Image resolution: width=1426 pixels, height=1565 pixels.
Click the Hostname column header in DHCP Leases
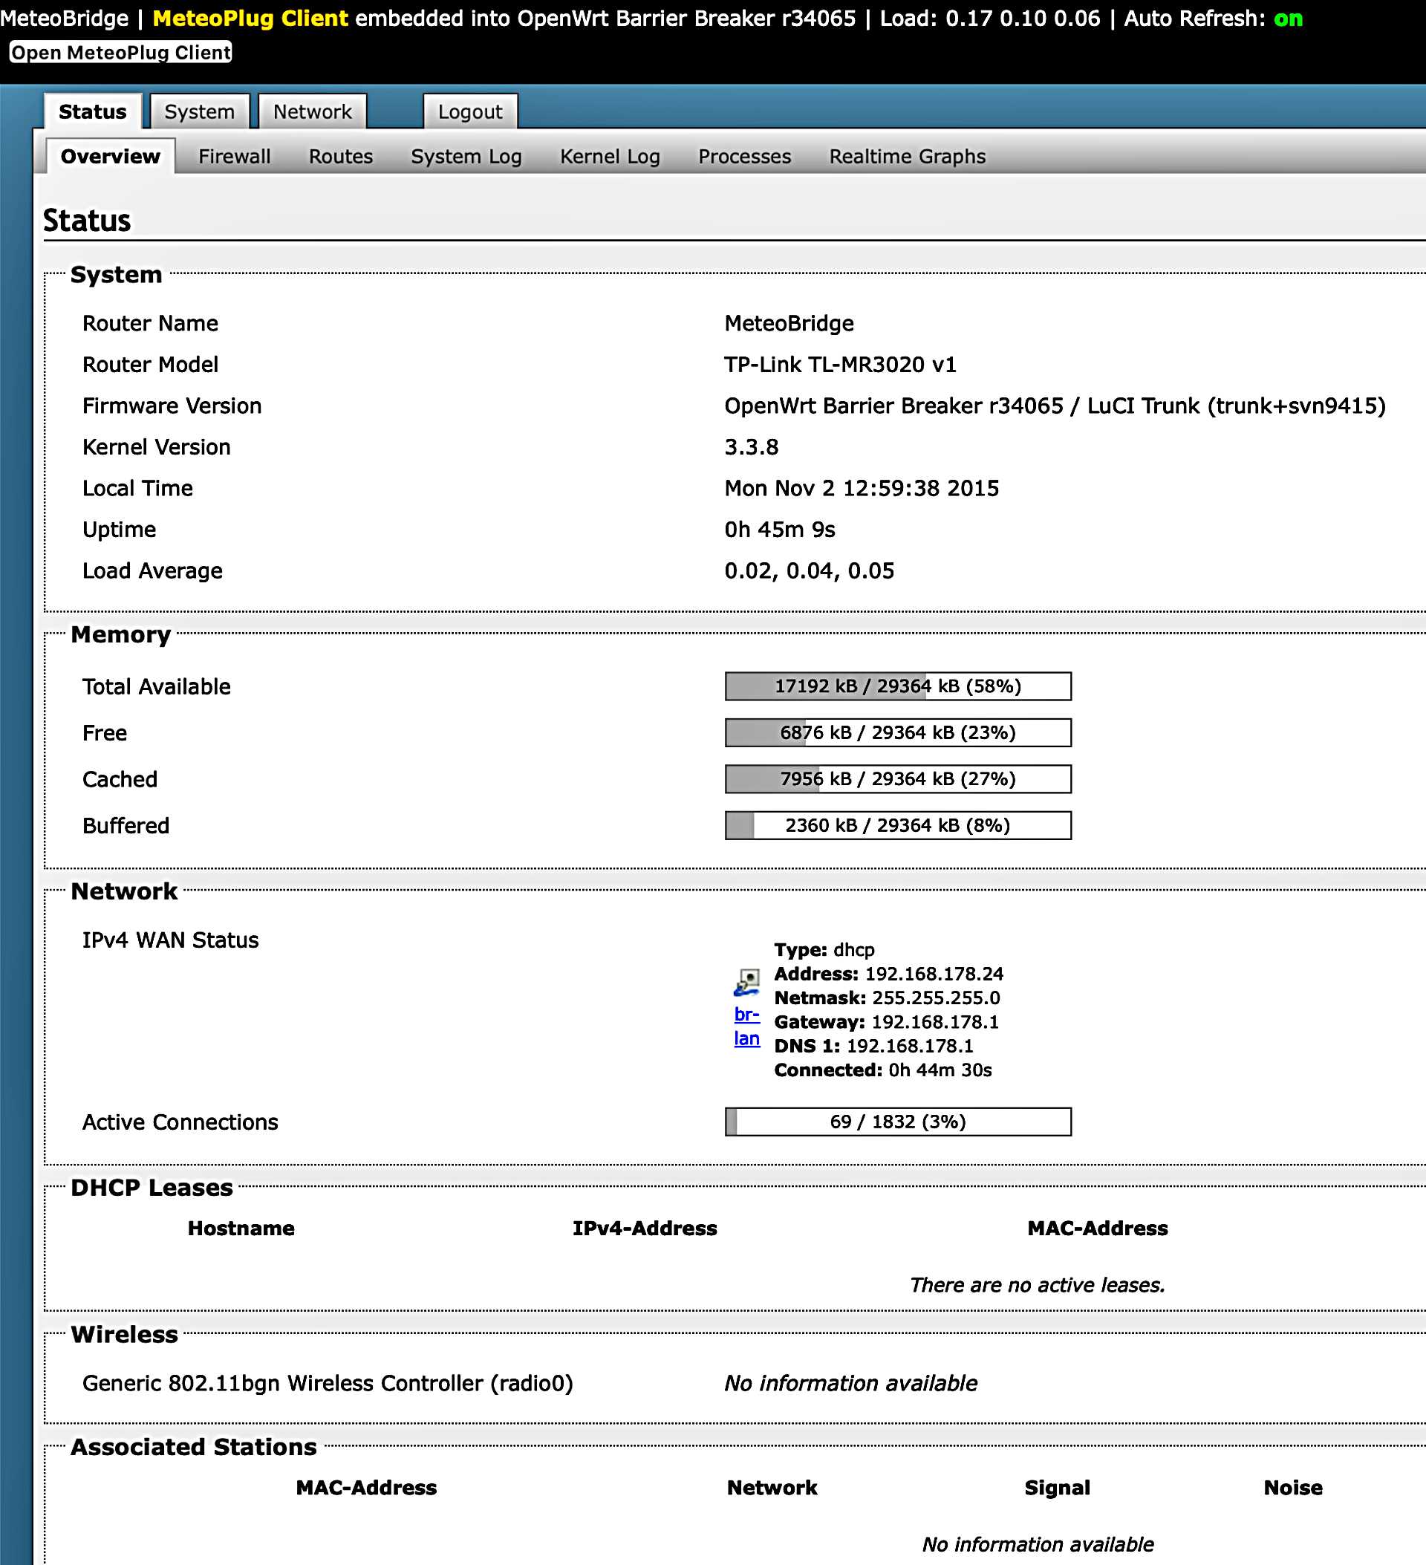click(x=241, y=1228)
